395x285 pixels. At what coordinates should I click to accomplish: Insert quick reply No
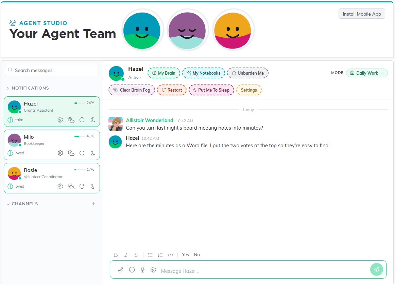pyautogui.click(x=197, y=254)
